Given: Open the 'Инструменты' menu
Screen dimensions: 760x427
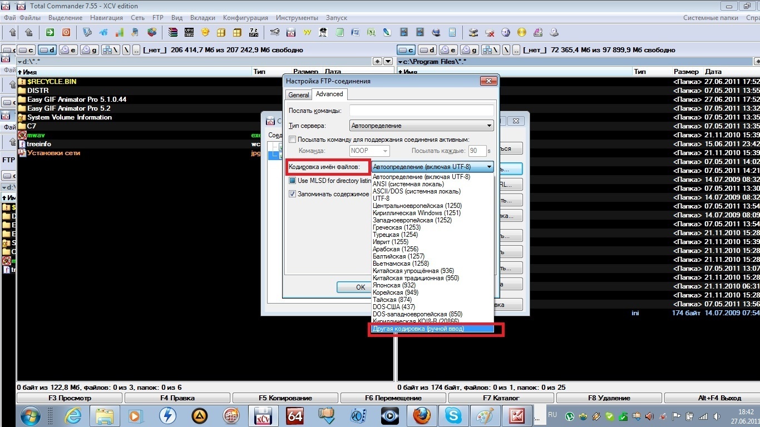Looking at the screenshot, I should point(297,18).
